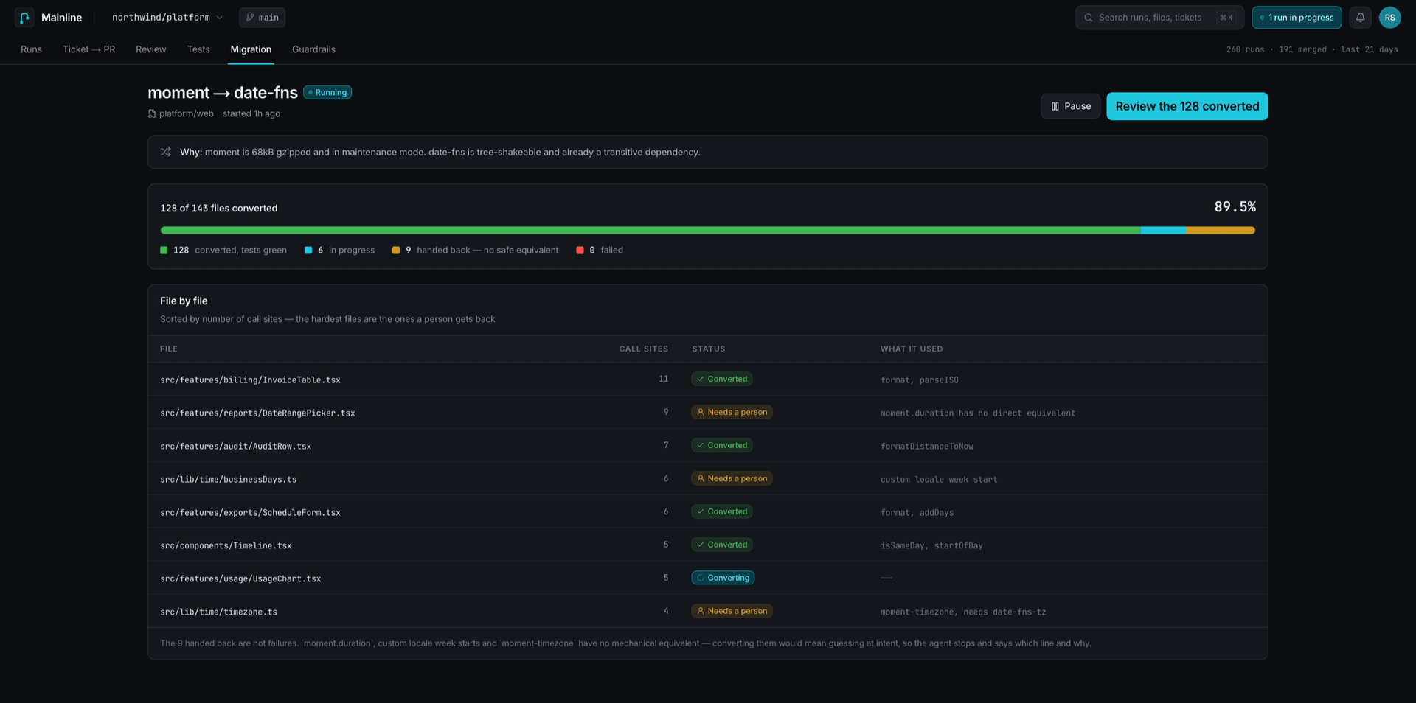1416x703 pixels.
Task: Click the moment → date-fns title
Action: [x=223, y=93]
